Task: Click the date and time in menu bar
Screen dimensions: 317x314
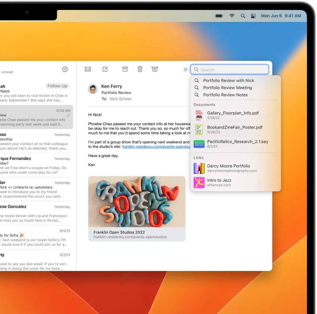Action: pos(281,16)
